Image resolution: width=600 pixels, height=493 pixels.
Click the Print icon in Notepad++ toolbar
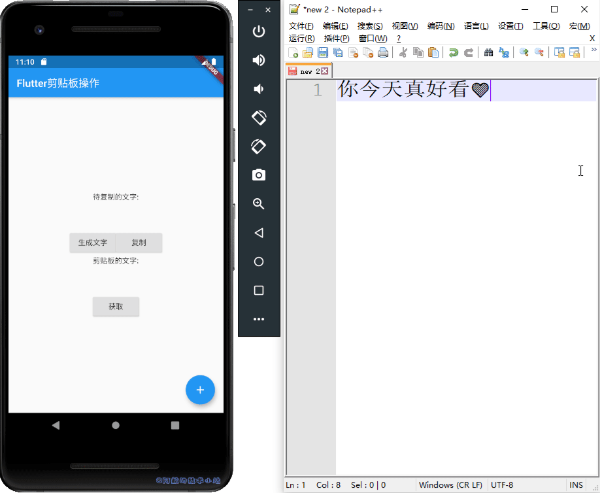point(383,53)
